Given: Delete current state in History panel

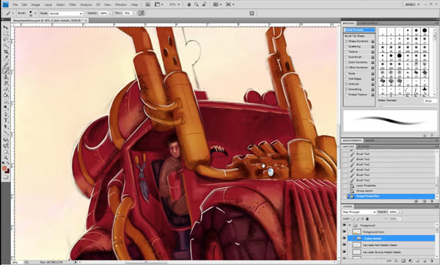Looking at the screenshot, I should (x=432, y=201).
